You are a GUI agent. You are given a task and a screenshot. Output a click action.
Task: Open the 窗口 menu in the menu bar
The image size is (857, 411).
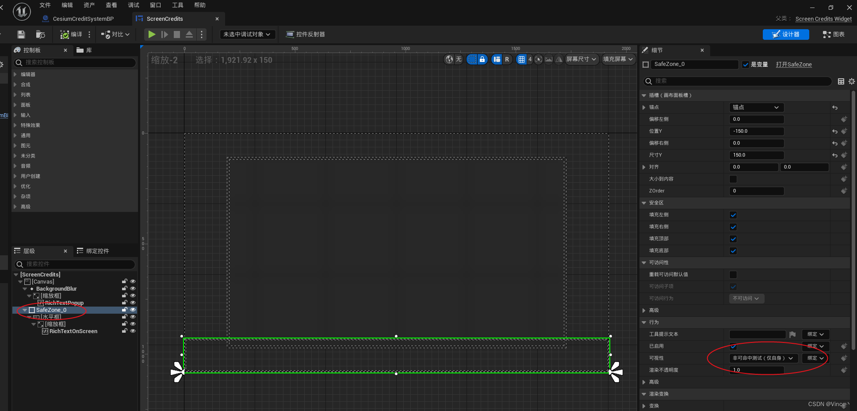coord(155,5)
